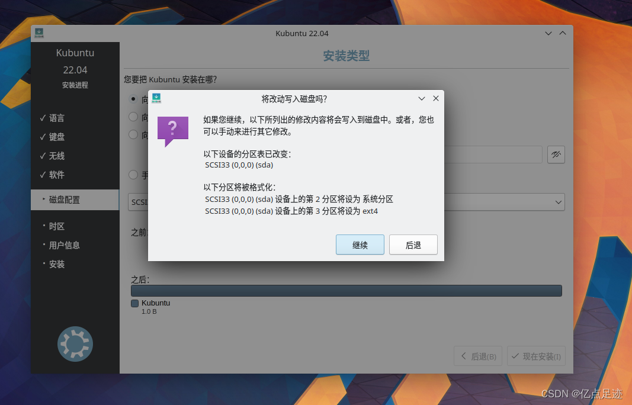Click the purple question mark icon
Viewport: 632px width, 405px height.
click(x=172, y=131)
